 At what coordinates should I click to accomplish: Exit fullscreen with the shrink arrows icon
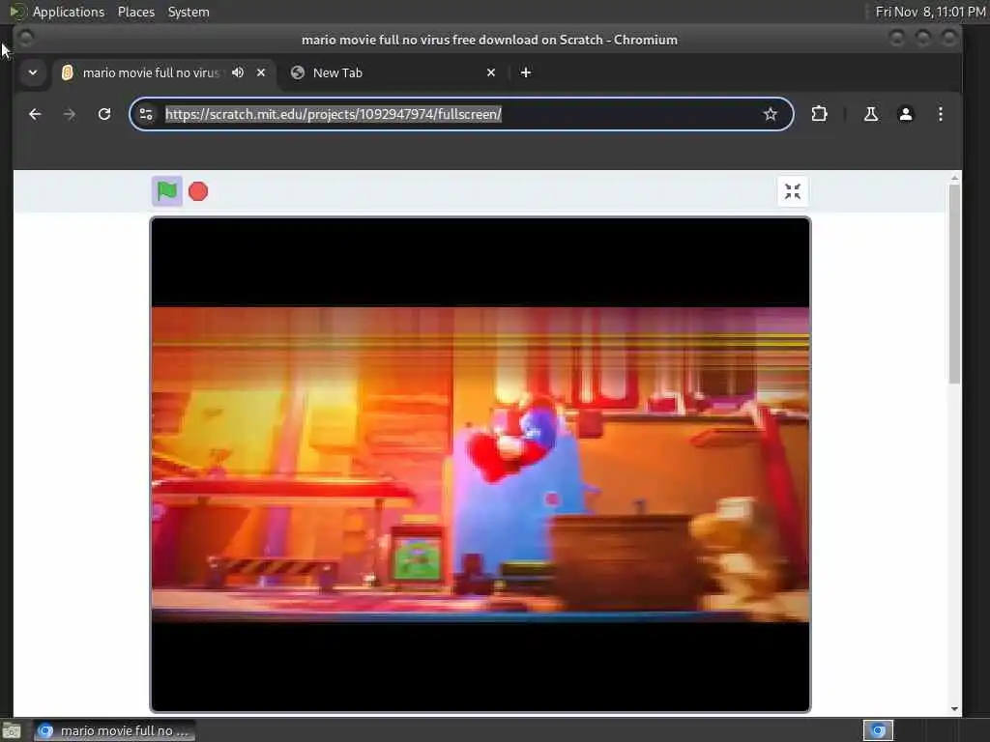coord(793,191)
